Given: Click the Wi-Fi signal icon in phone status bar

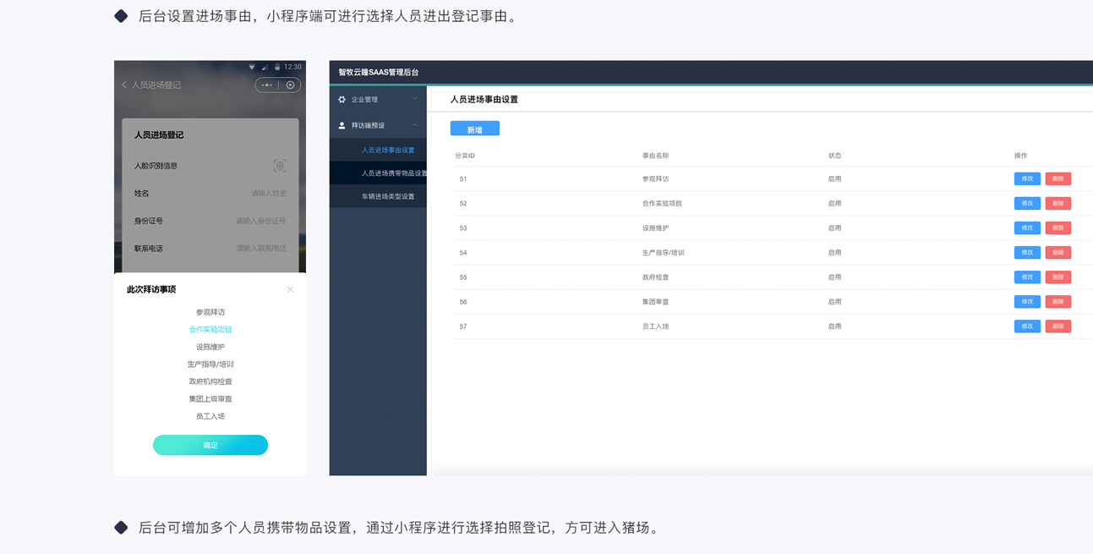Looking at the screenshot, I should pyautogui.click(x=251, y=67).
